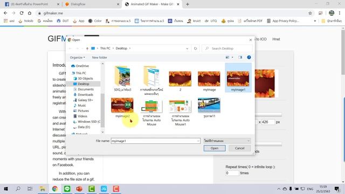This screenshot has height=194, width=345.
Task: Select the myimage file thumbnail
Action: pos(209,79)
